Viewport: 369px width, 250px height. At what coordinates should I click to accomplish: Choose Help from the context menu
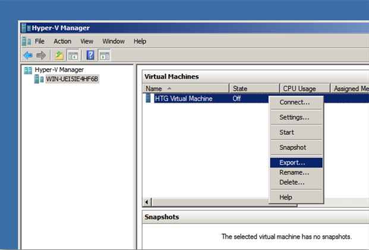(x=297, y=197)
